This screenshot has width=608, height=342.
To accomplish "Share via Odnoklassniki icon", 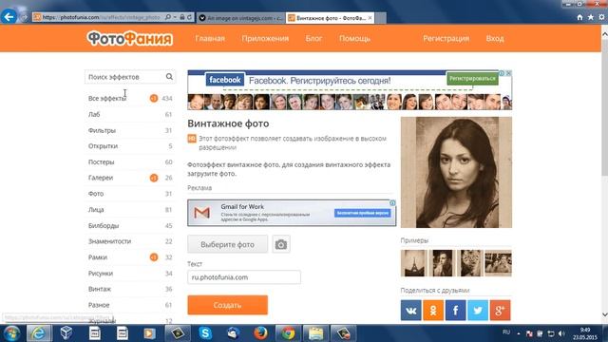I will 433,311.
